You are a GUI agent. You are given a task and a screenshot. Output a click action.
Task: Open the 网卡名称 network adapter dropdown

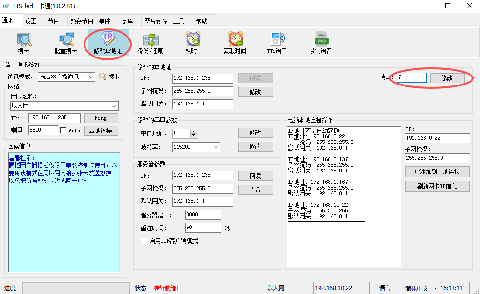pos(114,106)
